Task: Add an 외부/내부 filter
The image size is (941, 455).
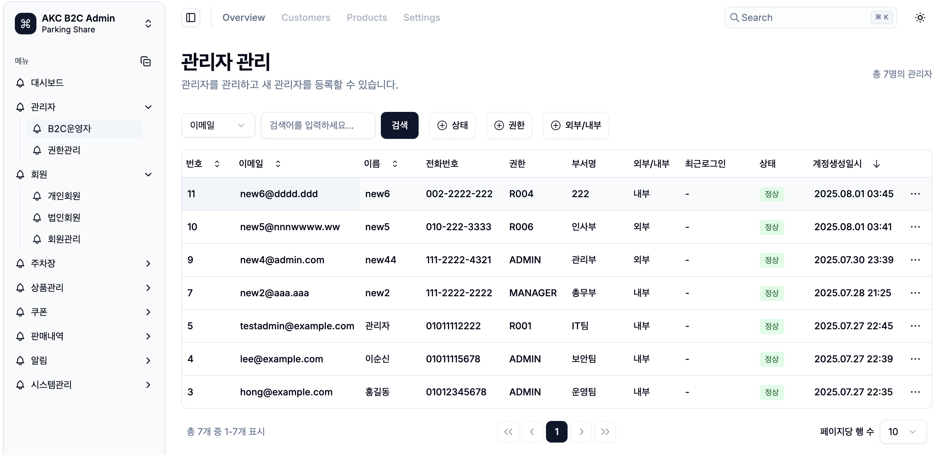Action: [x=576, y=125]
